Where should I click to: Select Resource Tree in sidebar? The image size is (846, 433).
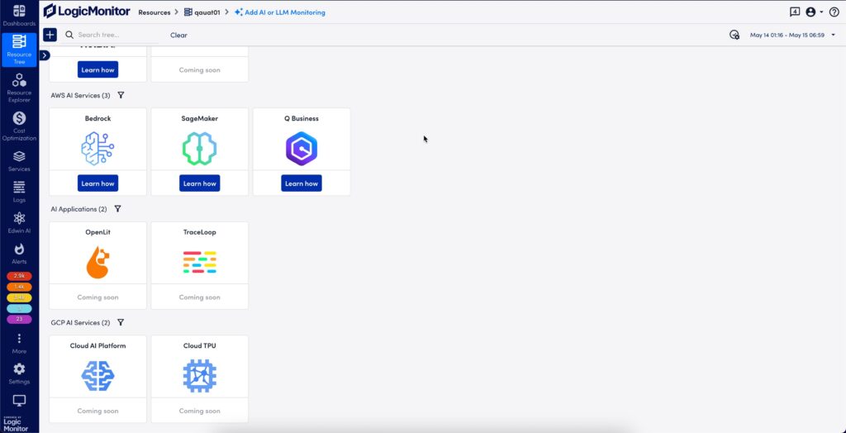pos(19,50)
